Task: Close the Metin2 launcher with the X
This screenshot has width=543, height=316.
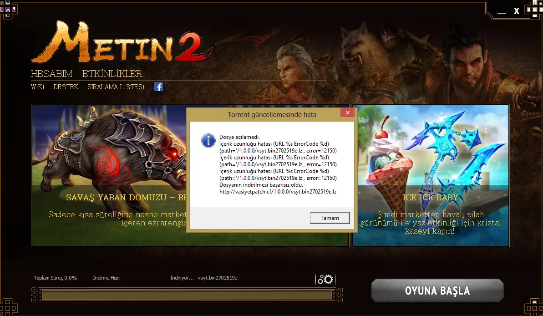Action: tap(517, 11)
